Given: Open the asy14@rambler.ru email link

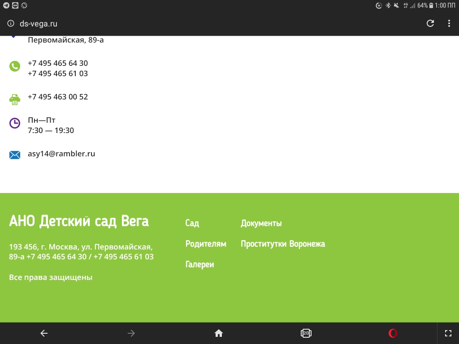Looking at the screenshot, I should 61,154.
